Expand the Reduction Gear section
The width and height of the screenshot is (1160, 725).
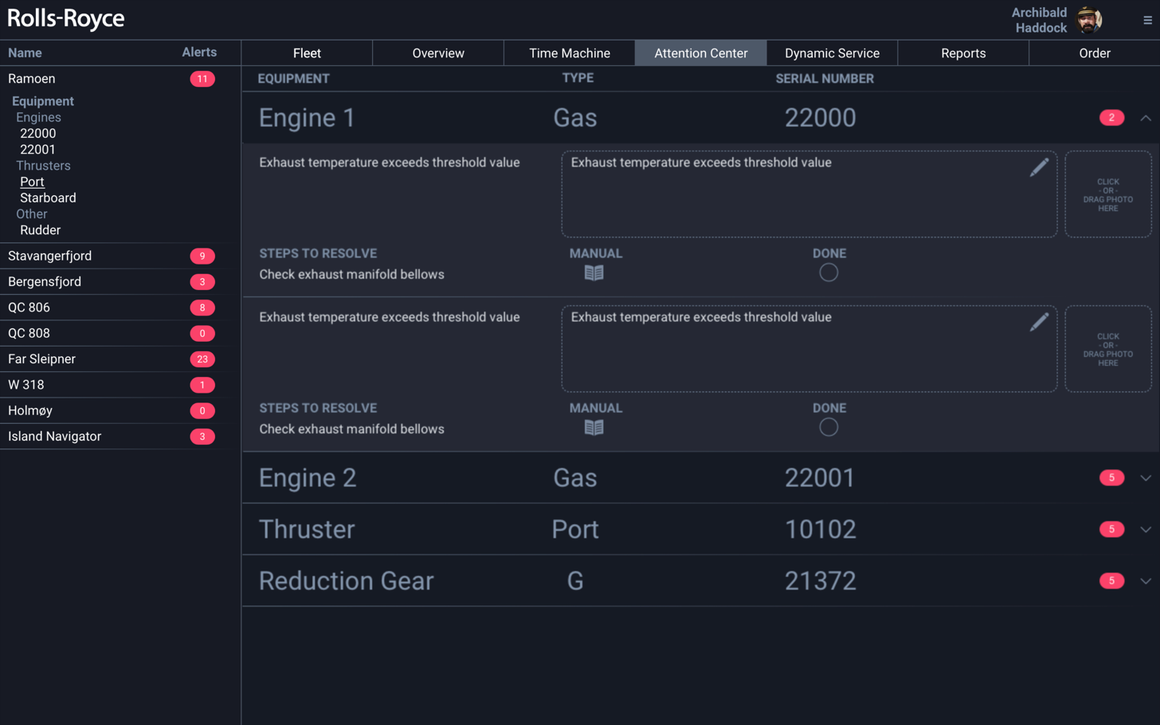coord(1146,580)
